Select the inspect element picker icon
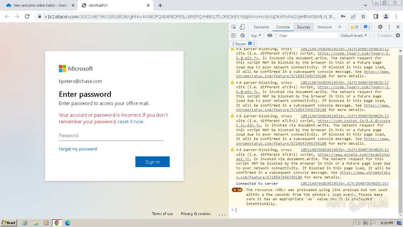The width and height of the screenshot is (403, 227). tap(234, 27)
